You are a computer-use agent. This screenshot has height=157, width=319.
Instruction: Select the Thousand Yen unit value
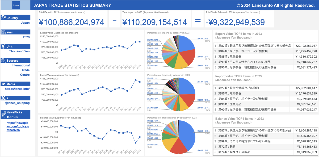19,51
